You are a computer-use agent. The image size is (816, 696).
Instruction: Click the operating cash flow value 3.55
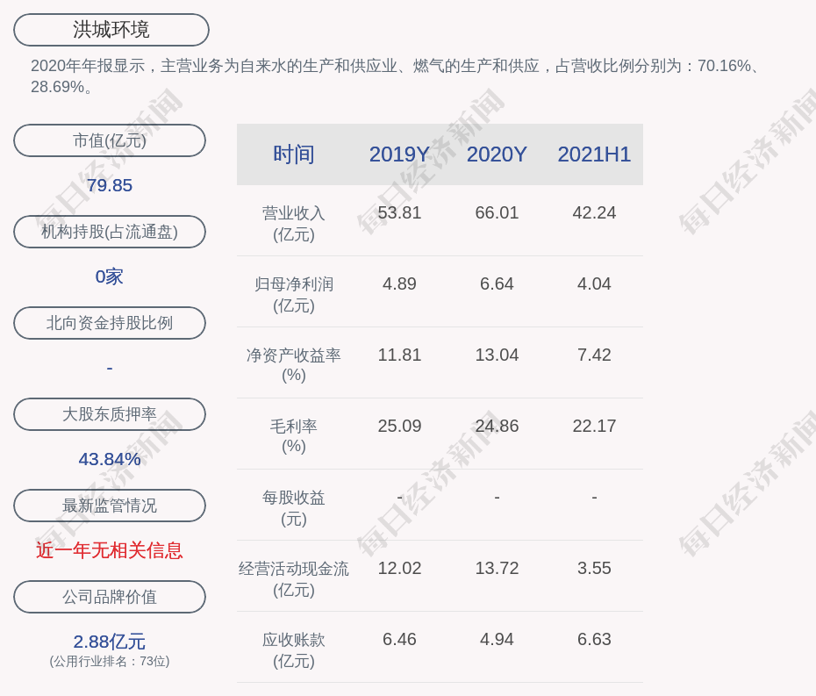click(594, 568)
